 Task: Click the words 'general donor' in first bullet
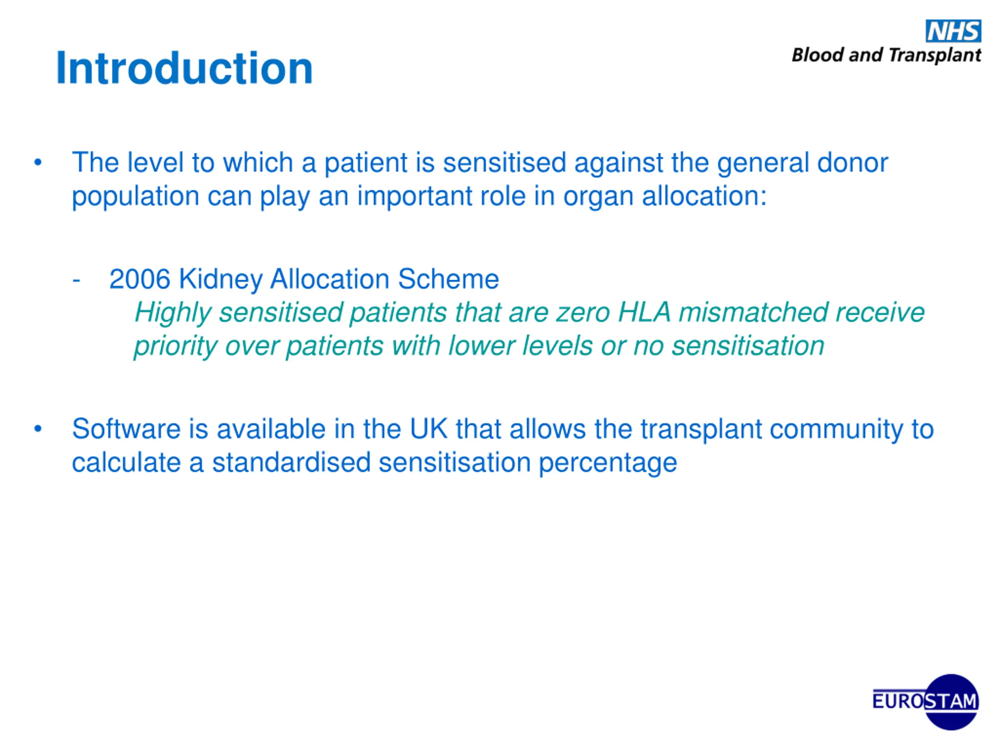pos(803,163)
